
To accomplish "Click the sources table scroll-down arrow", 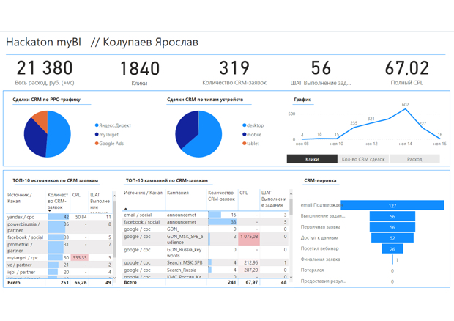I will coord(114,278).
